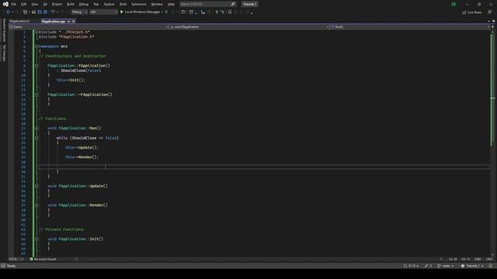Collapse the Render() function block
This screenshot has width=497, height=279.
pos(36,205)
